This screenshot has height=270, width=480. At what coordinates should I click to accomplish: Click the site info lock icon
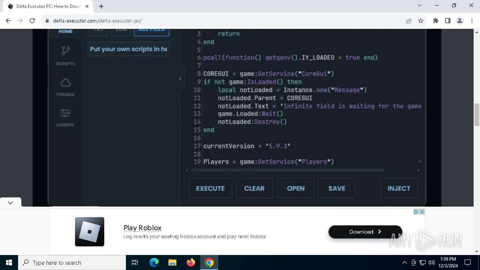coord(47,21)
